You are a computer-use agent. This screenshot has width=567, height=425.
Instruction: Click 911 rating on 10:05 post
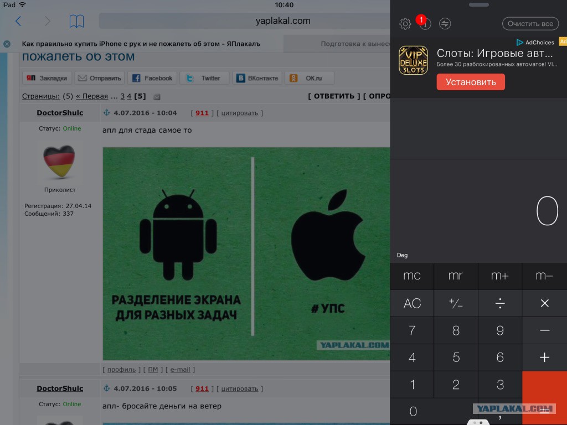[202, 389]
